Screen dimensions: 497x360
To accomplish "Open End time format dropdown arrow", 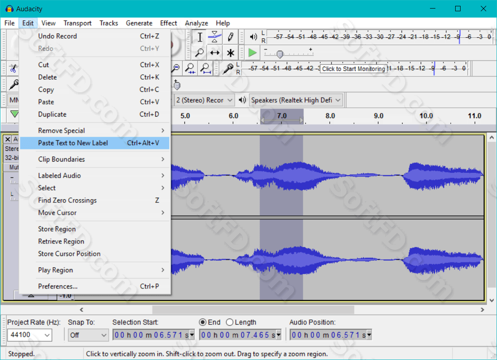I will pyautogui.click(x=278, y=335).
